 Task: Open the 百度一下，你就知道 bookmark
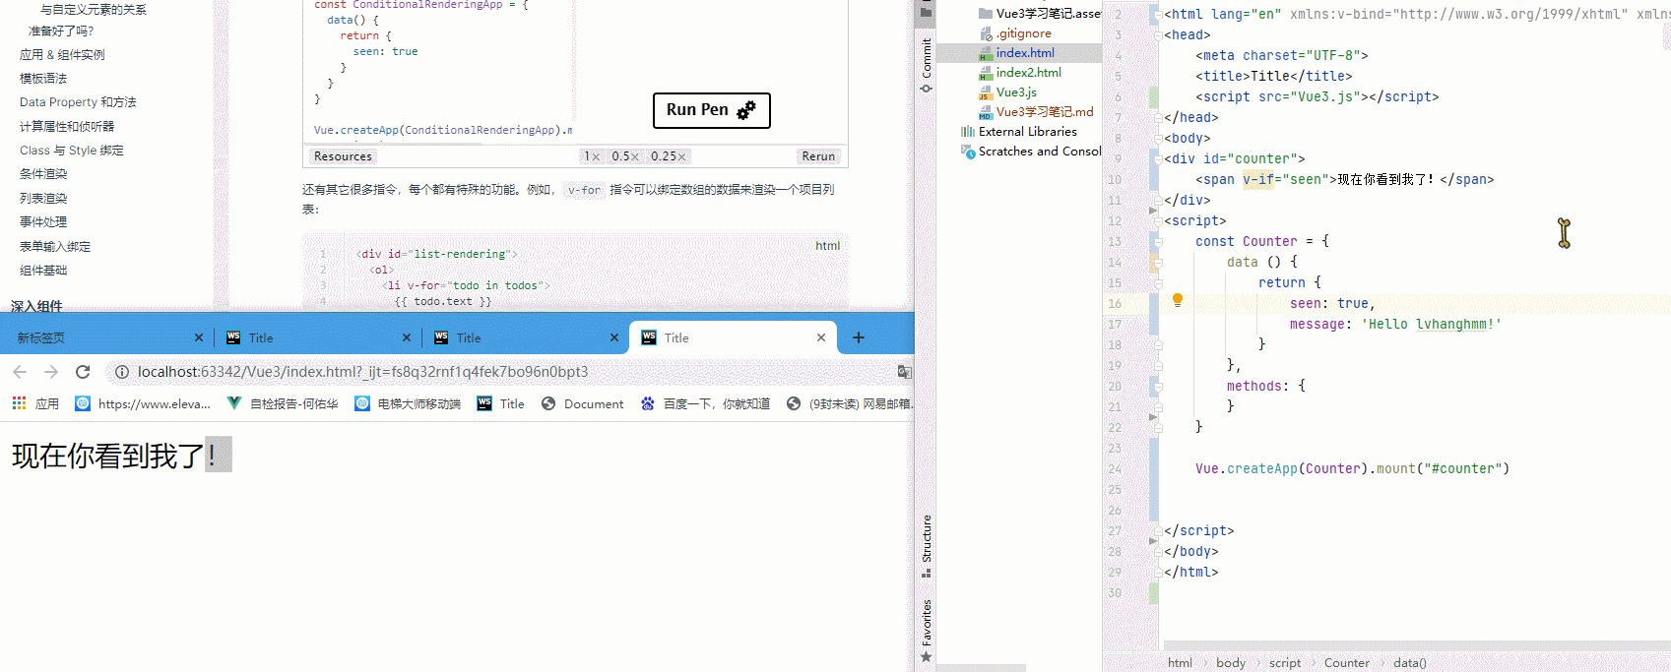(705, 403)
